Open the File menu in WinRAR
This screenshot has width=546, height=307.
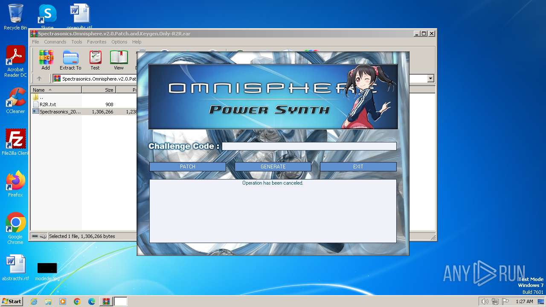pos(35,42)
